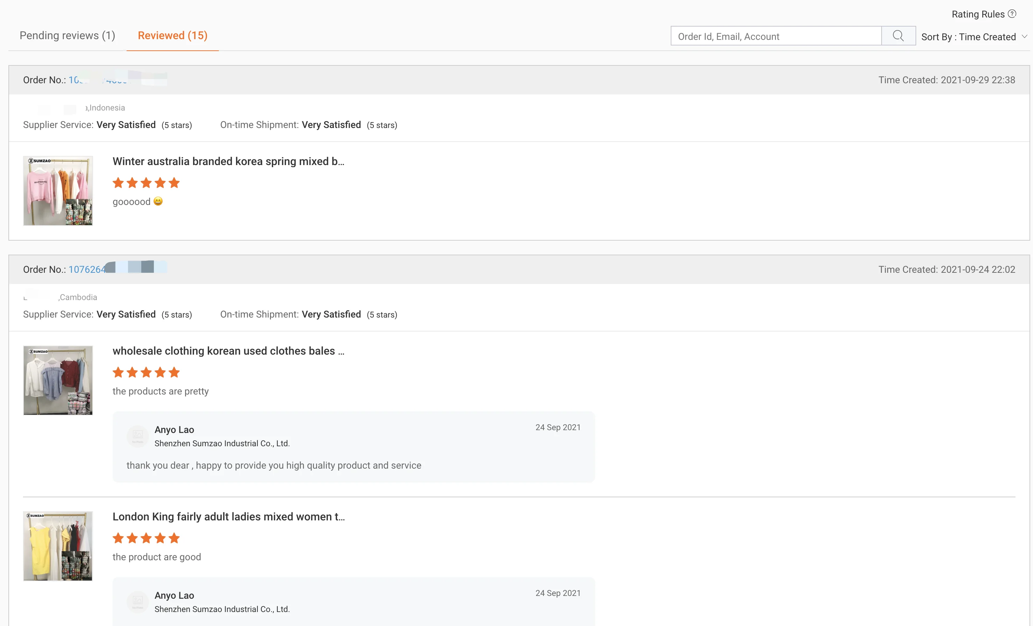Click the pink sweater product thumbnail

58,191
